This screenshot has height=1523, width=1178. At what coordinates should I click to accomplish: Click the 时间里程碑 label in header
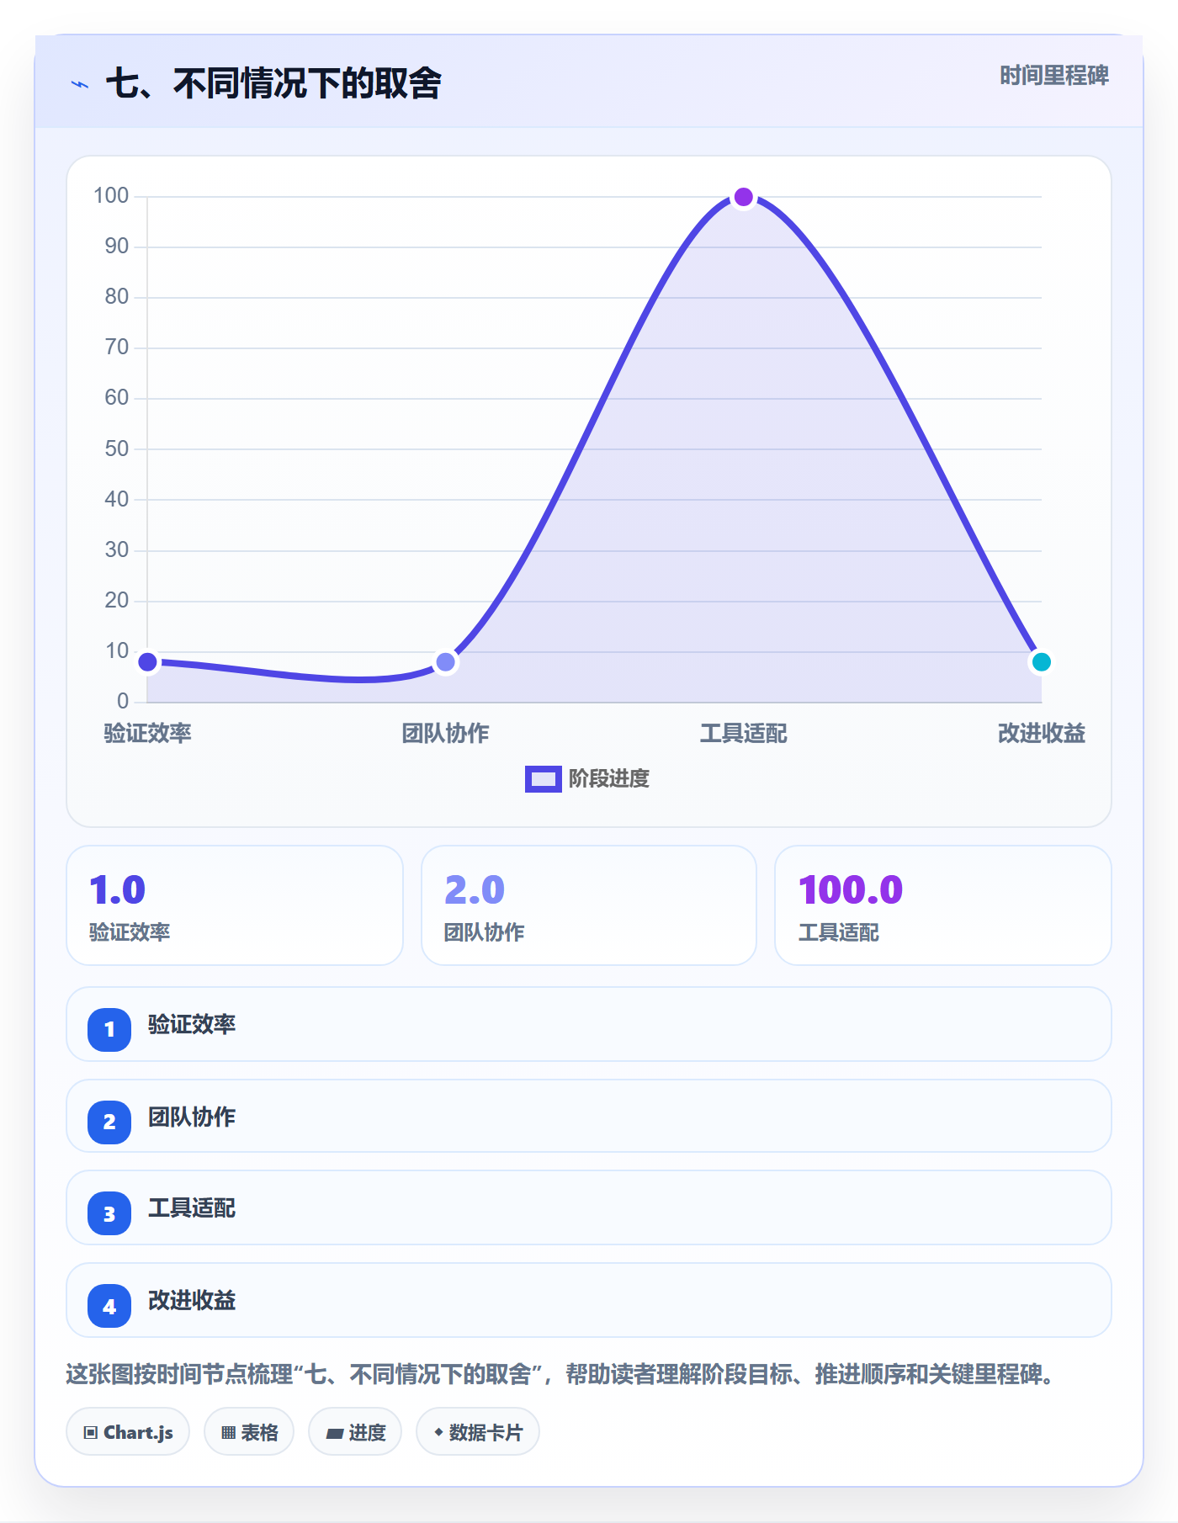click(1053, 76)
